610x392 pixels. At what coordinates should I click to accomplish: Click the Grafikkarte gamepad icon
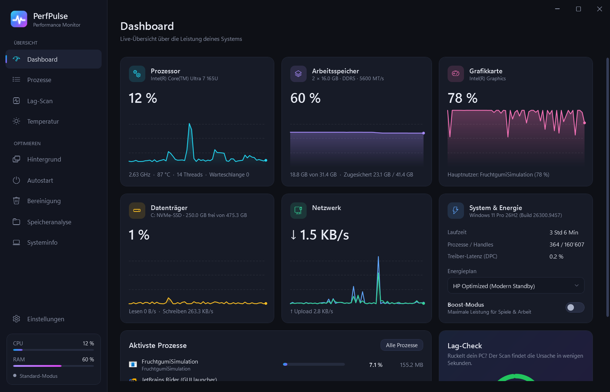456,74
